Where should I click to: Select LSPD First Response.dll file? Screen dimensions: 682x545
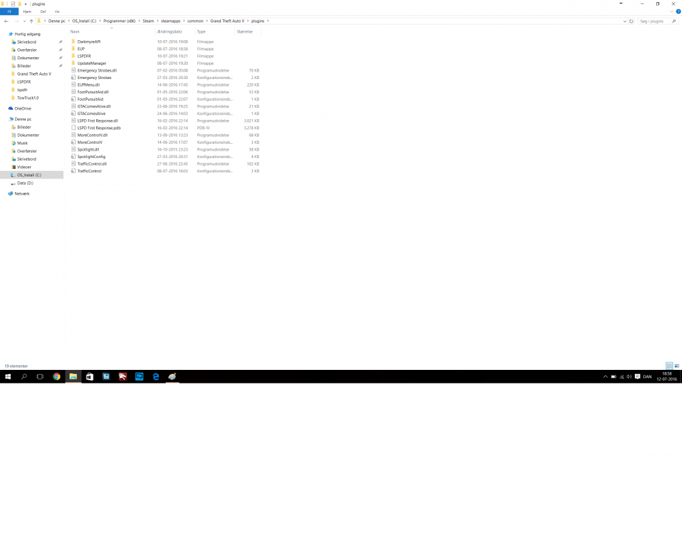click(x=98, y=121)
